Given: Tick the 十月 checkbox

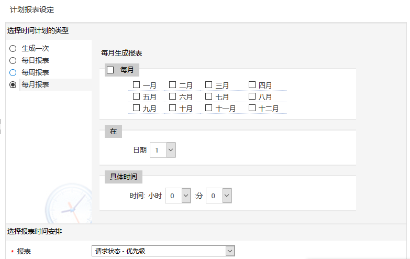Looking at the screenshot, I should 172,108.
